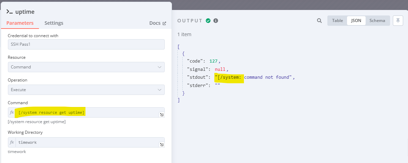Open the Parameters tab
This screenshot has height=163, width=408.
(x=20, y=23)
